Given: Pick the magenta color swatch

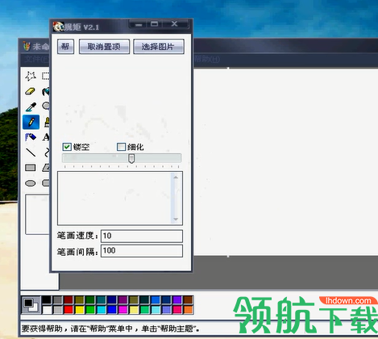Looking at the screenshot, I should [123, 310].
